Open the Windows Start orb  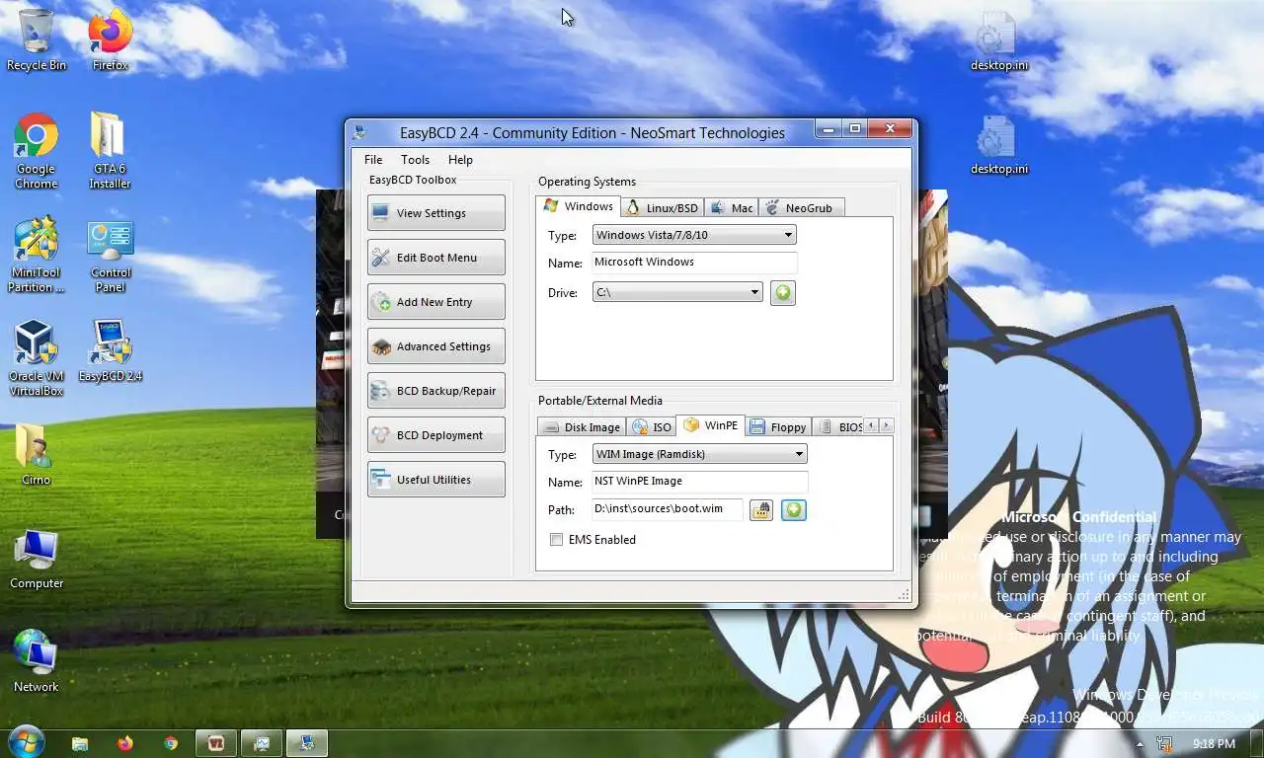[26, 743]
